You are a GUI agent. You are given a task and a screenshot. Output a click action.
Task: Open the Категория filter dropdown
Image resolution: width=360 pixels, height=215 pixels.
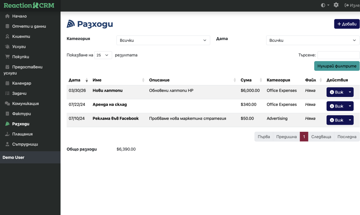tap(163, 40)
